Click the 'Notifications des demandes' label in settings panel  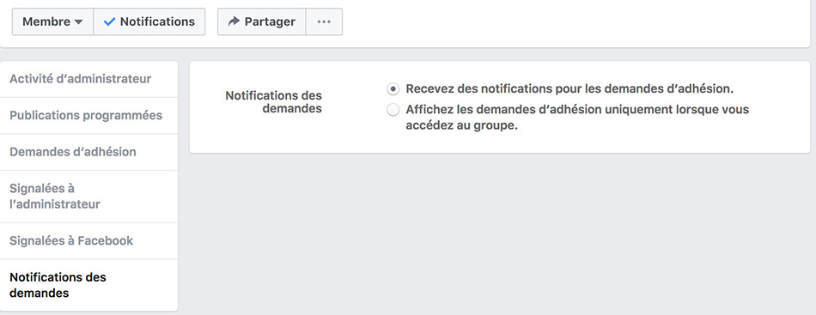point(274,102)
